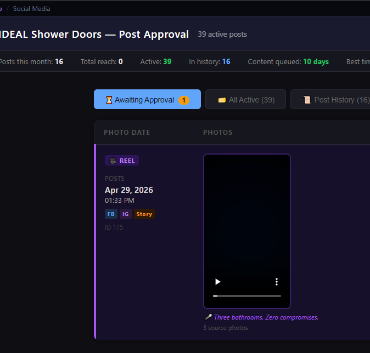Switch to All Active (39) tab

click(x=245, y=99)
